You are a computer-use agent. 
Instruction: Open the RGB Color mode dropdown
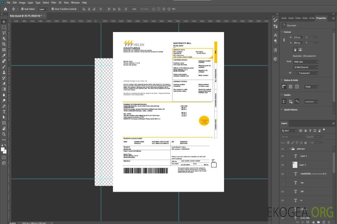pyautogui.click(x=305, y=62)
